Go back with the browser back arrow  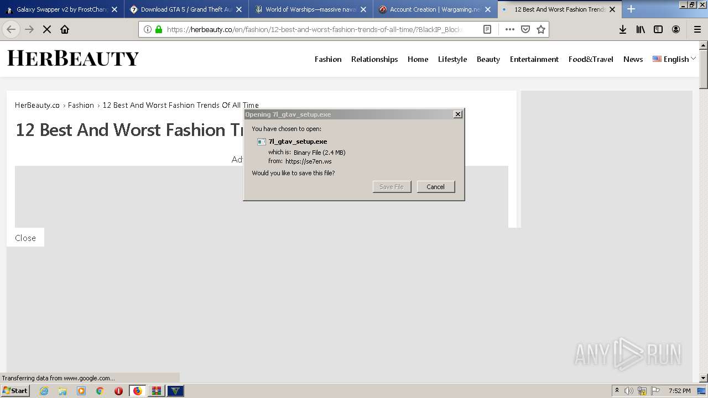11,30
